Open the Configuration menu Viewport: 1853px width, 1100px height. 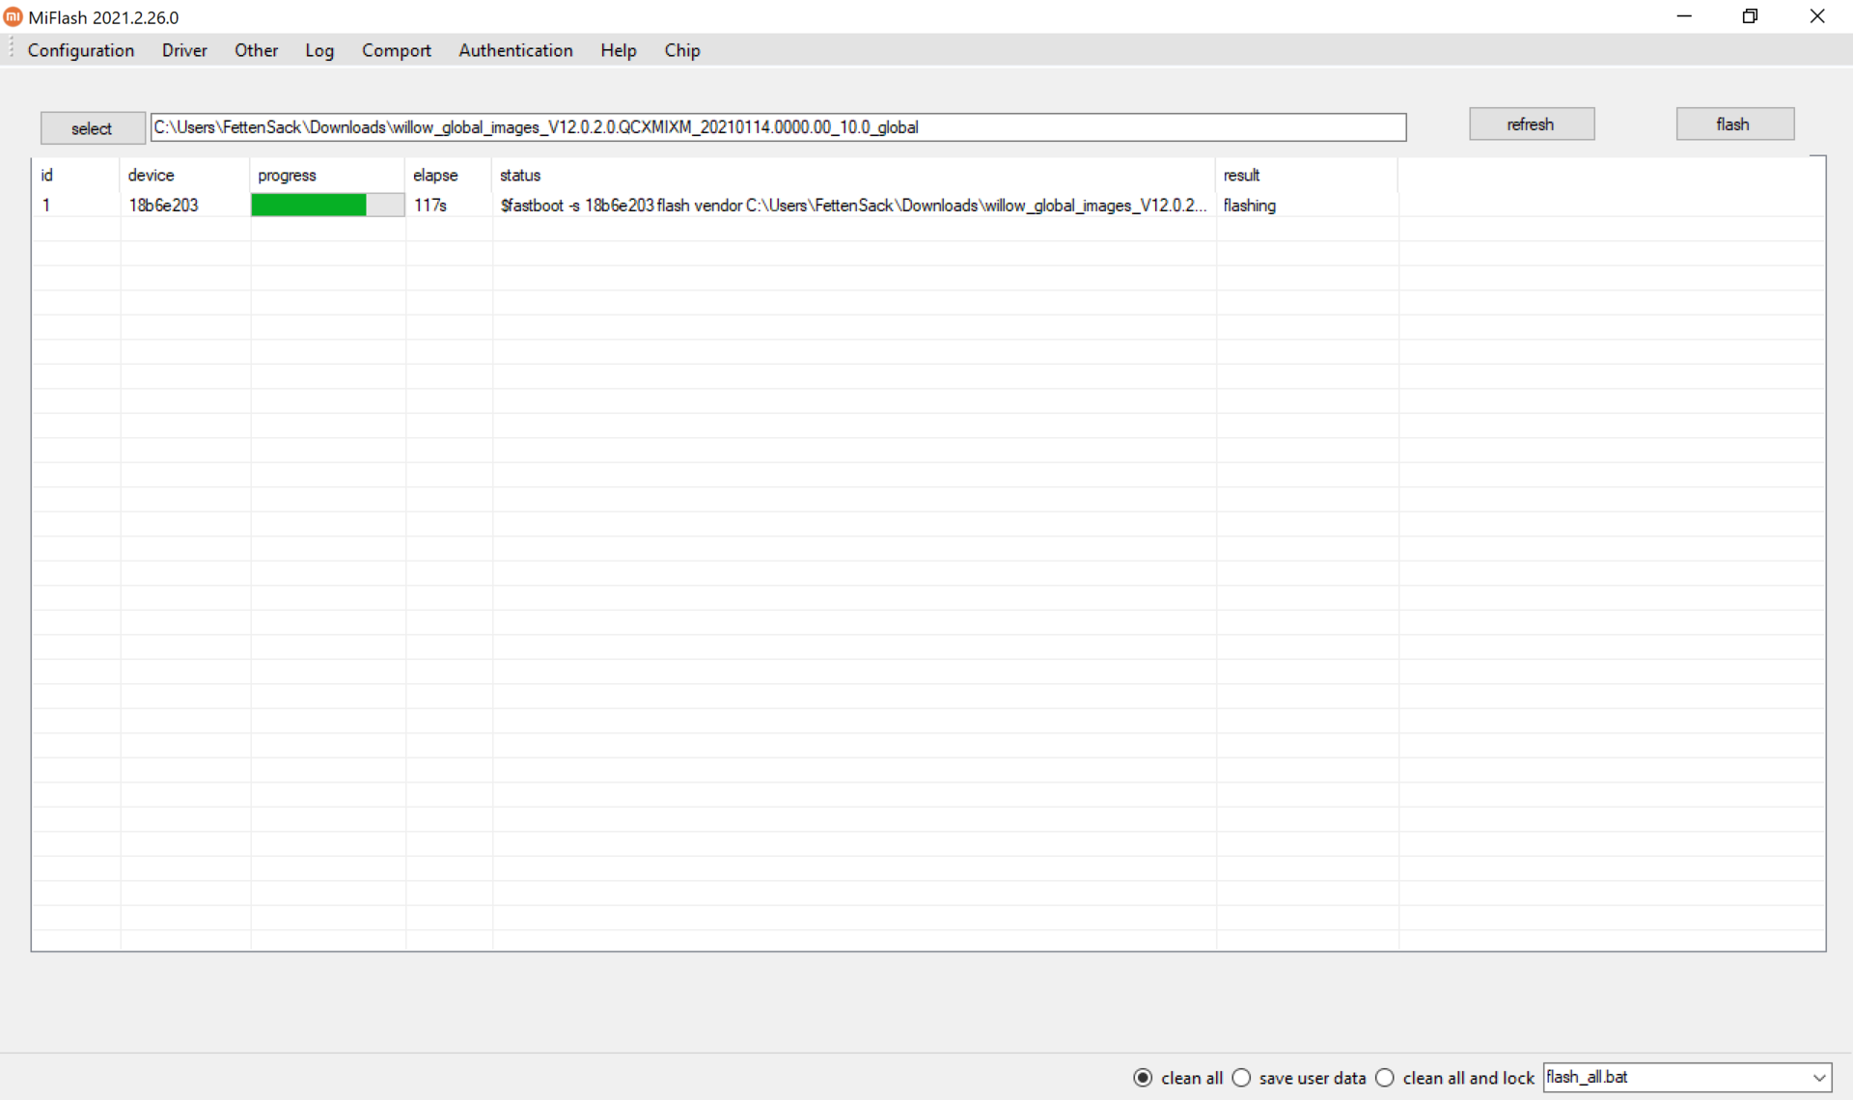tap(81, 50)
